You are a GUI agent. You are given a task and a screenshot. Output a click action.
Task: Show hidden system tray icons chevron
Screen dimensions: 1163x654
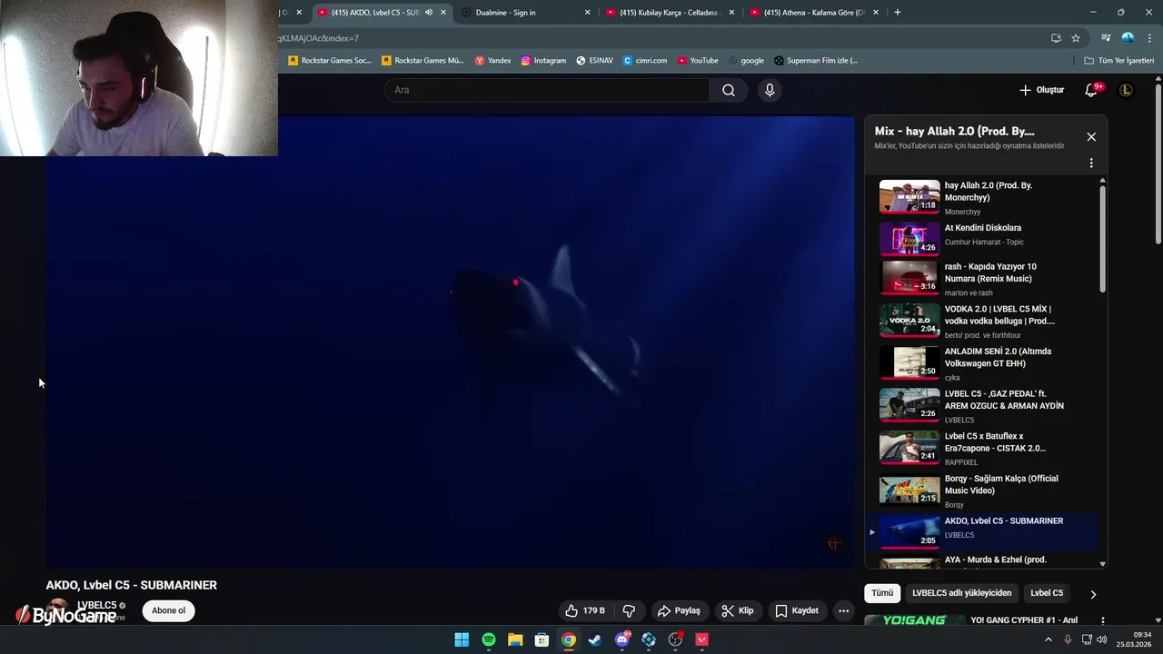coord(1048,639)
